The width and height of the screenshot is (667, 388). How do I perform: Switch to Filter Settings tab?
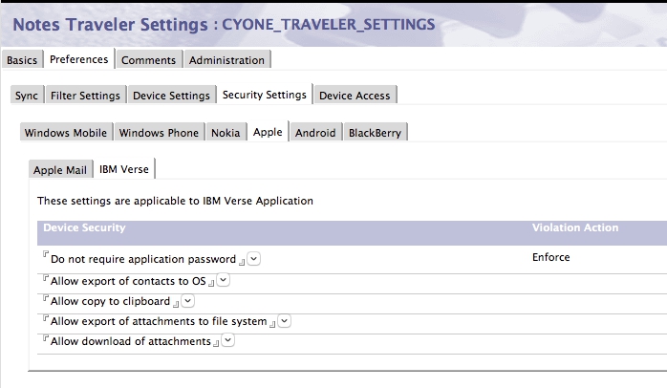(85, 96)
